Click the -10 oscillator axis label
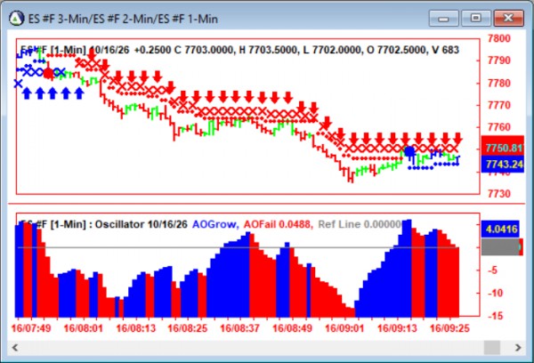The width and height of the screenshot is (534, 363). 495,293
